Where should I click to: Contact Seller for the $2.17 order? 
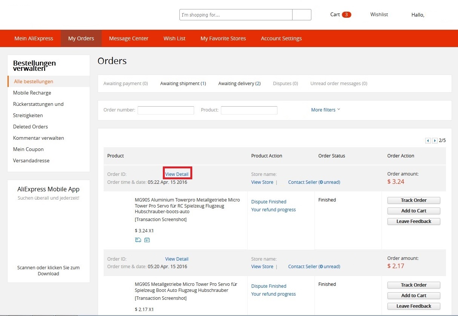coord(314,266)
